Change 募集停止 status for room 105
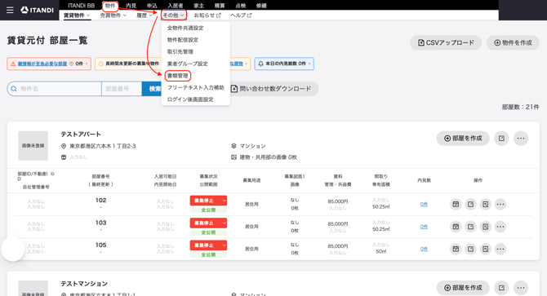This screenshot has width=547, height=296. pos(208,245)
